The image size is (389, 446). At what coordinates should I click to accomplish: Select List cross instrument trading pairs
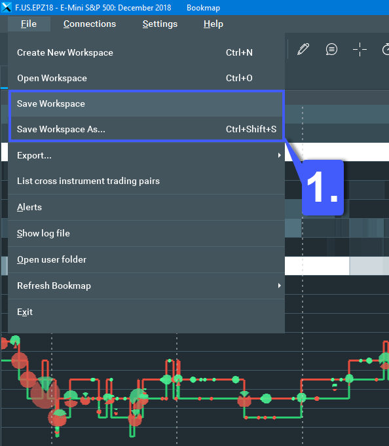pyautogui.click(x=147, y=181)
